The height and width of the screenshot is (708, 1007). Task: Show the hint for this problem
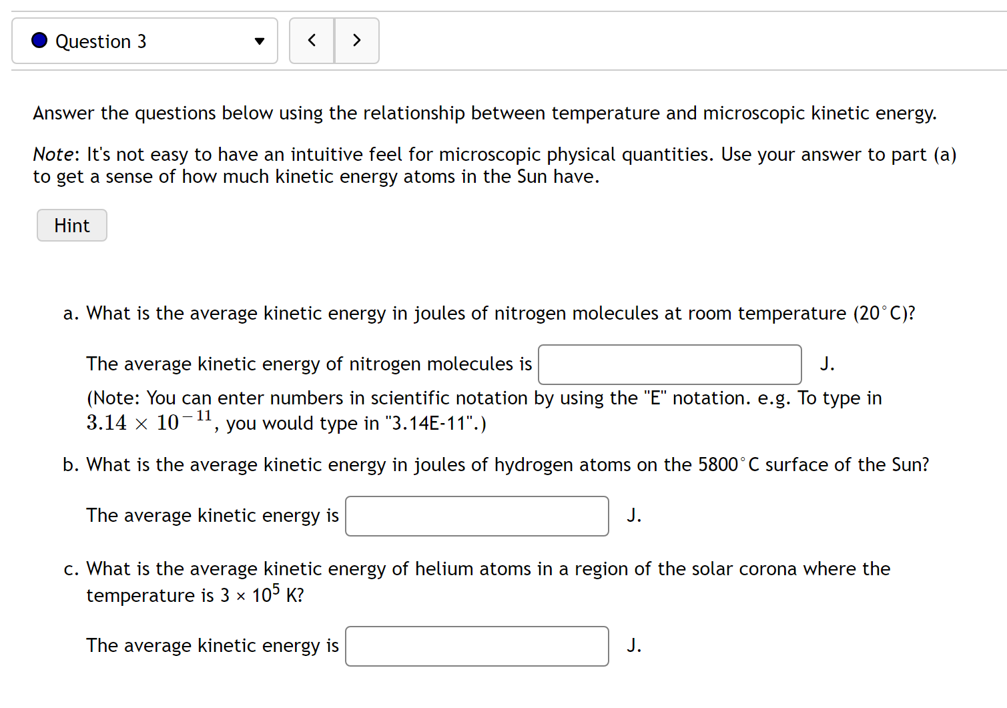coord(71,225)
